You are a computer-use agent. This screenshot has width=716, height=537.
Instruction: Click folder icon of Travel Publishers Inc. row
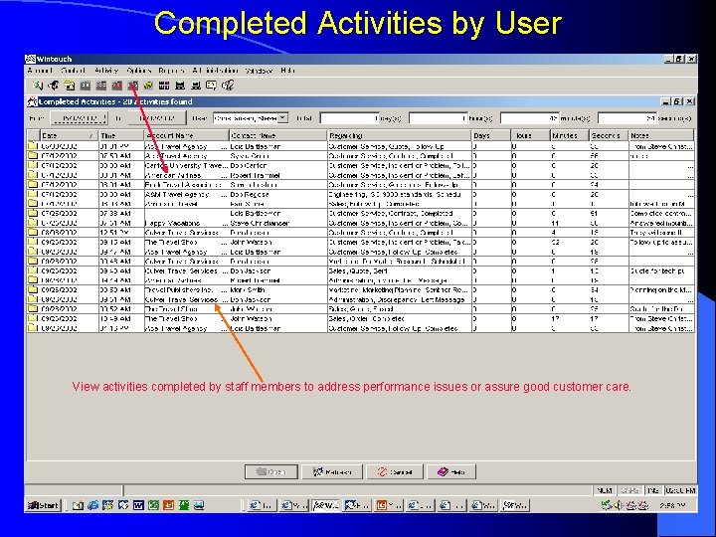coord(33,289)
